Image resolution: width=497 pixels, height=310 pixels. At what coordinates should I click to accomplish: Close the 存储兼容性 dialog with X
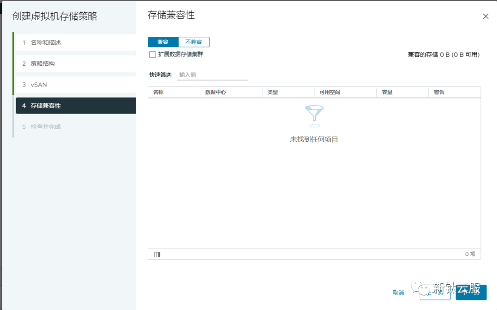click(485, 16)
